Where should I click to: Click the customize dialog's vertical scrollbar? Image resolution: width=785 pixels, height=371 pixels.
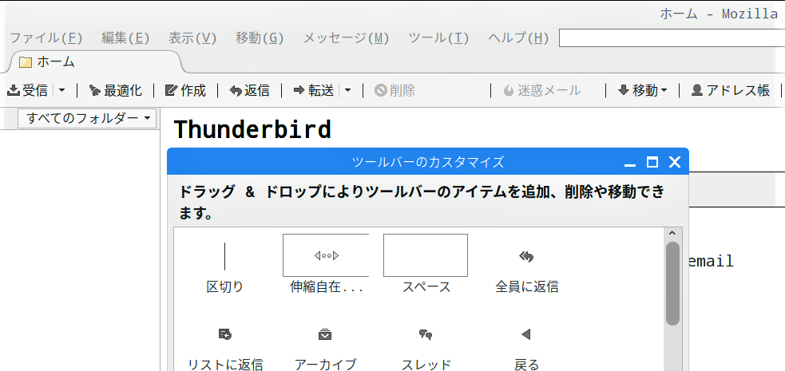(672, 299)
